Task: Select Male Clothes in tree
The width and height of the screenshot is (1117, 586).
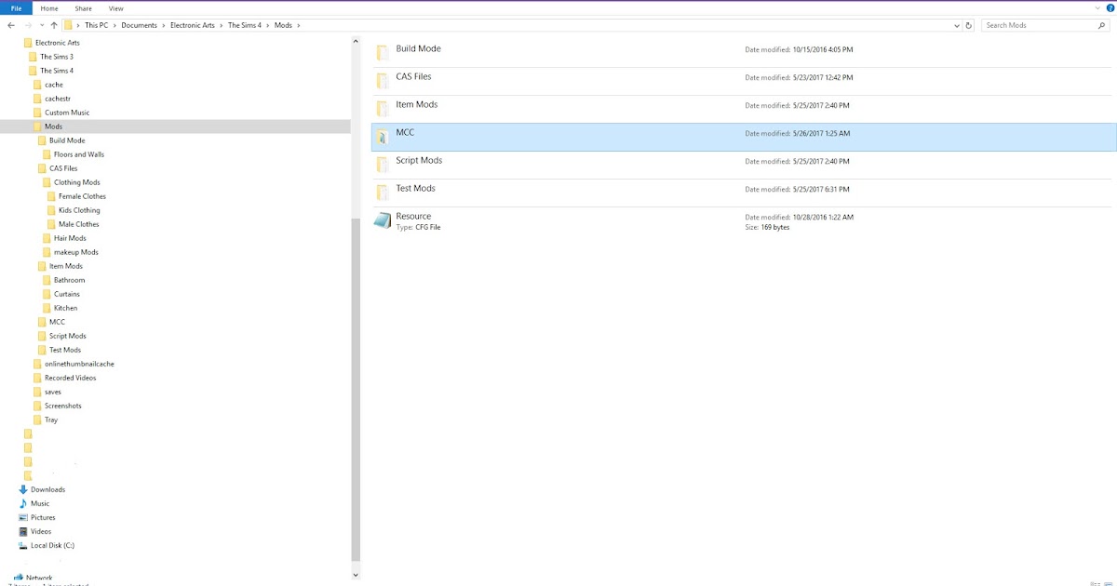Action: 79,224
